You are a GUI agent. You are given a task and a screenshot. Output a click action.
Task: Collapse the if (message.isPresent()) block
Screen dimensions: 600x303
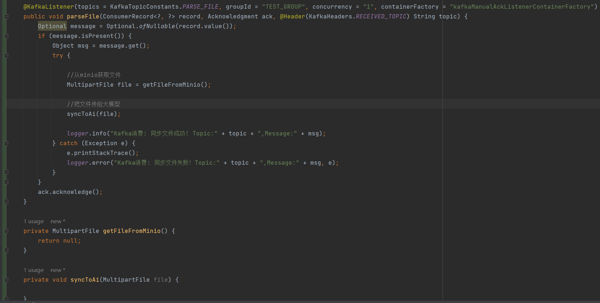pyautogui.click(x=6, y=36)
